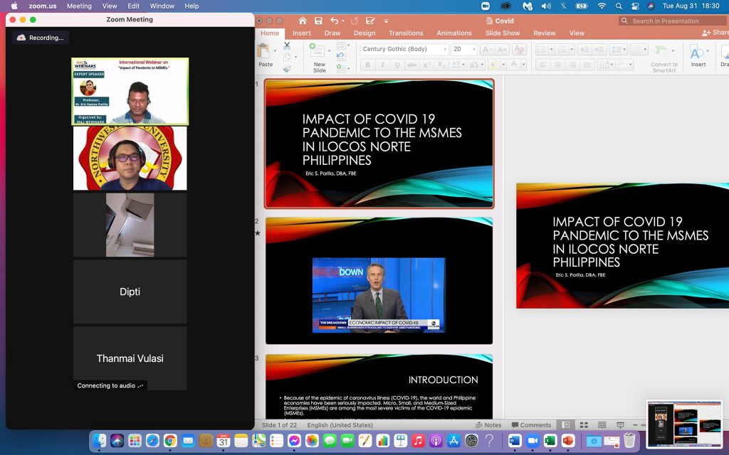Select slide 2 thumbnail with news video
This screenshot has width=729, height=455.
[x=379, y=281]
